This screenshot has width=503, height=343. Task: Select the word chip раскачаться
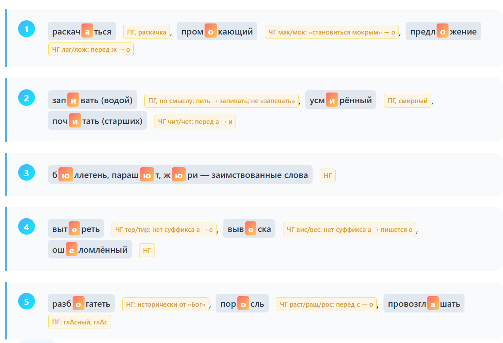[x=82, y=31]
